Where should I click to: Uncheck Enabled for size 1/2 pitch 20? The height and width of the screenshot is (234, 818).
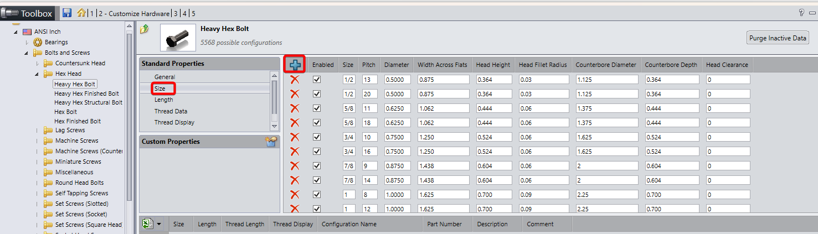(317, 94)
